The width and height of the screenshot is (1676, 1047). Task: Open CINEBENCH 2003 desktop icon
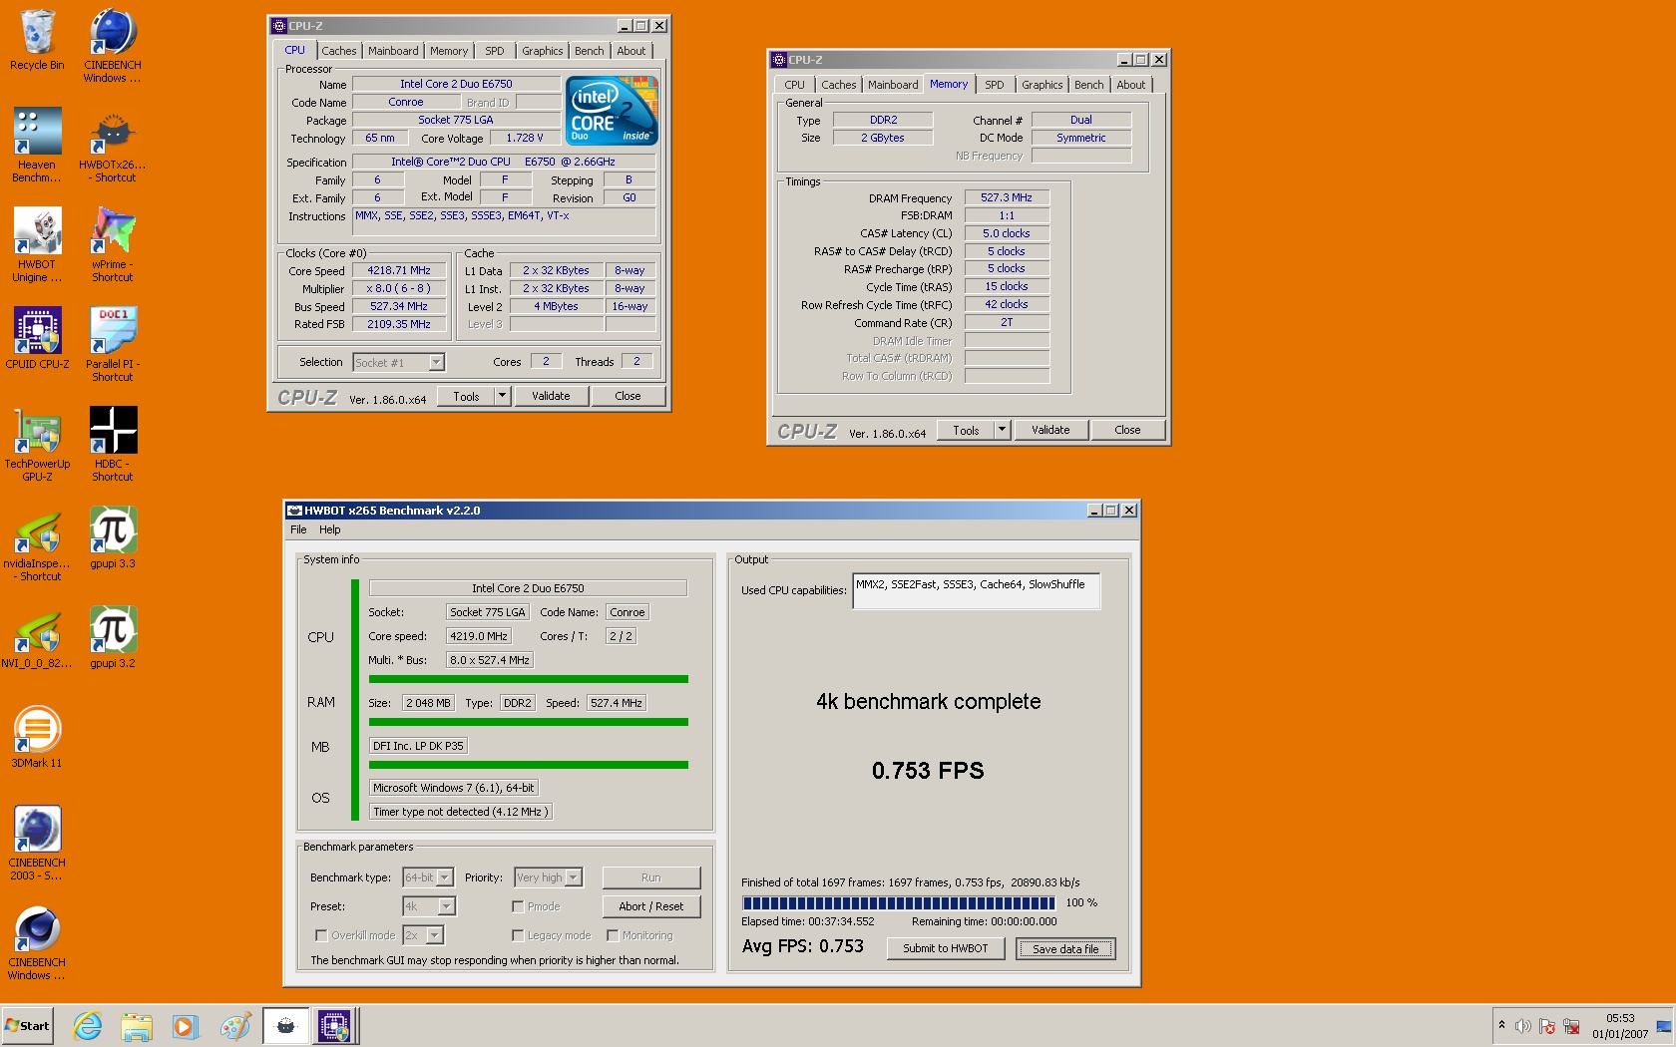click(37, 844)
